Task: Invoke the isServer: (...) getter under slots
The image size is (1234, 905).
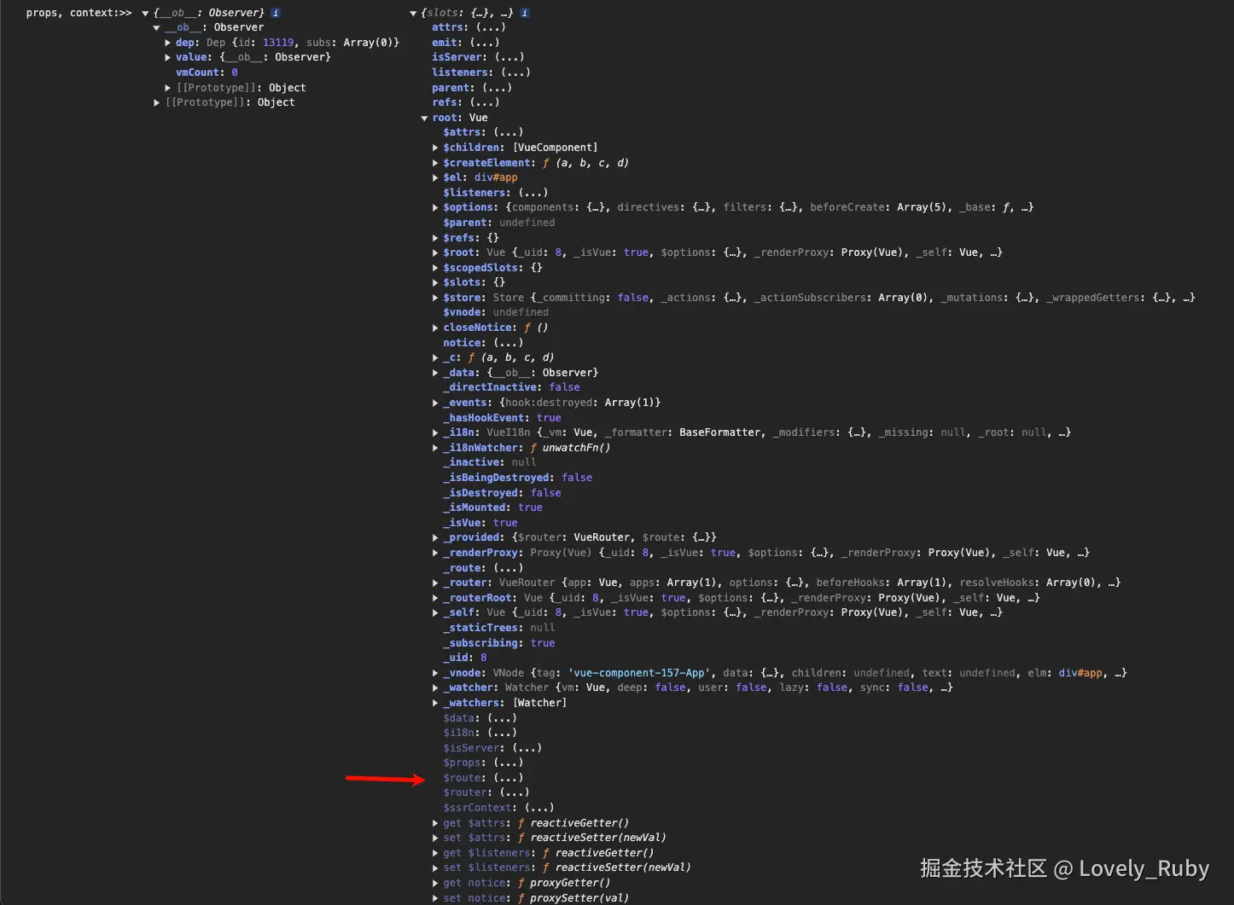Action: [509, 57]
